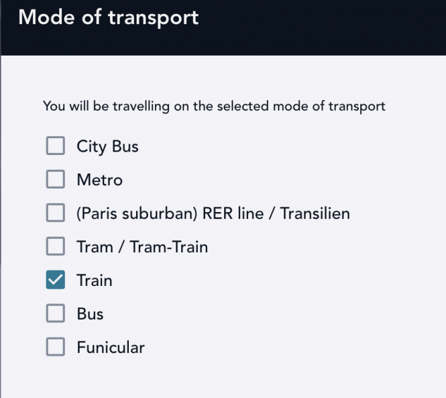This screenshot has width=446, height=398.
Task: Select the Tram / Tram-Train checkbox
Action: 55,247
